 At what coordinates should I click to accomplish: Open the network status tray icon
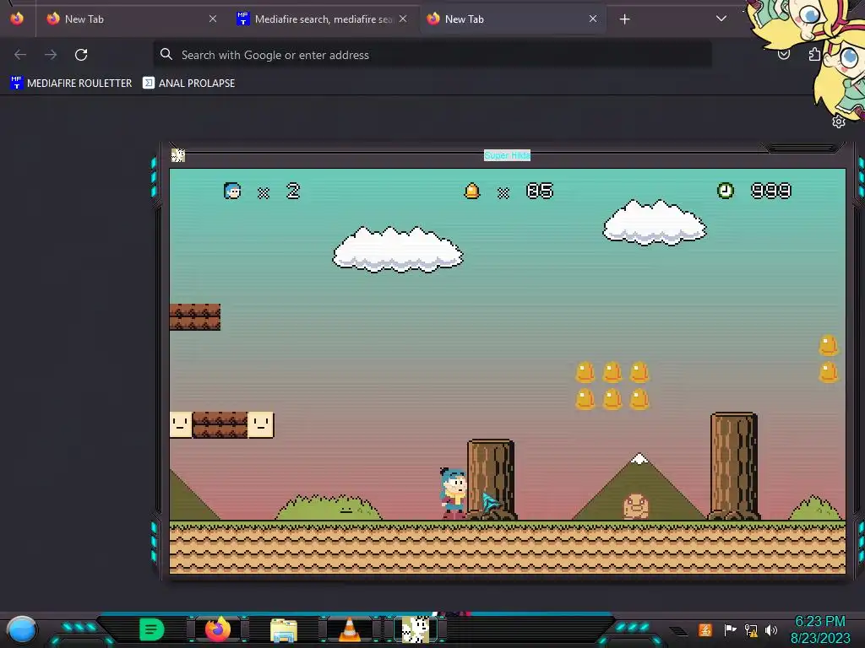tap(751, 629)
